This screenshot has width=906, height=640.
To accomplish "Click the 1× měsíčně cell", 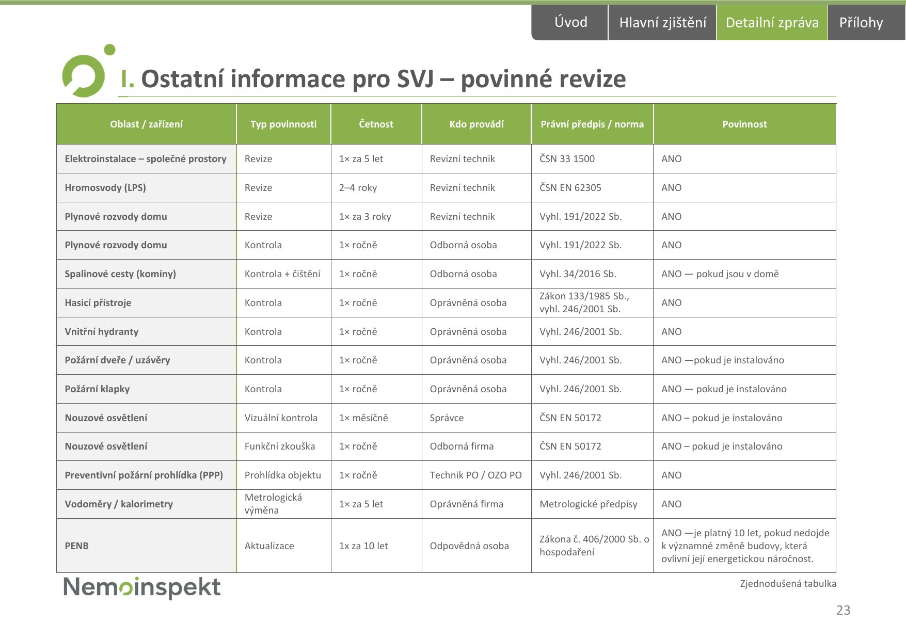I will tap(376, 418).
